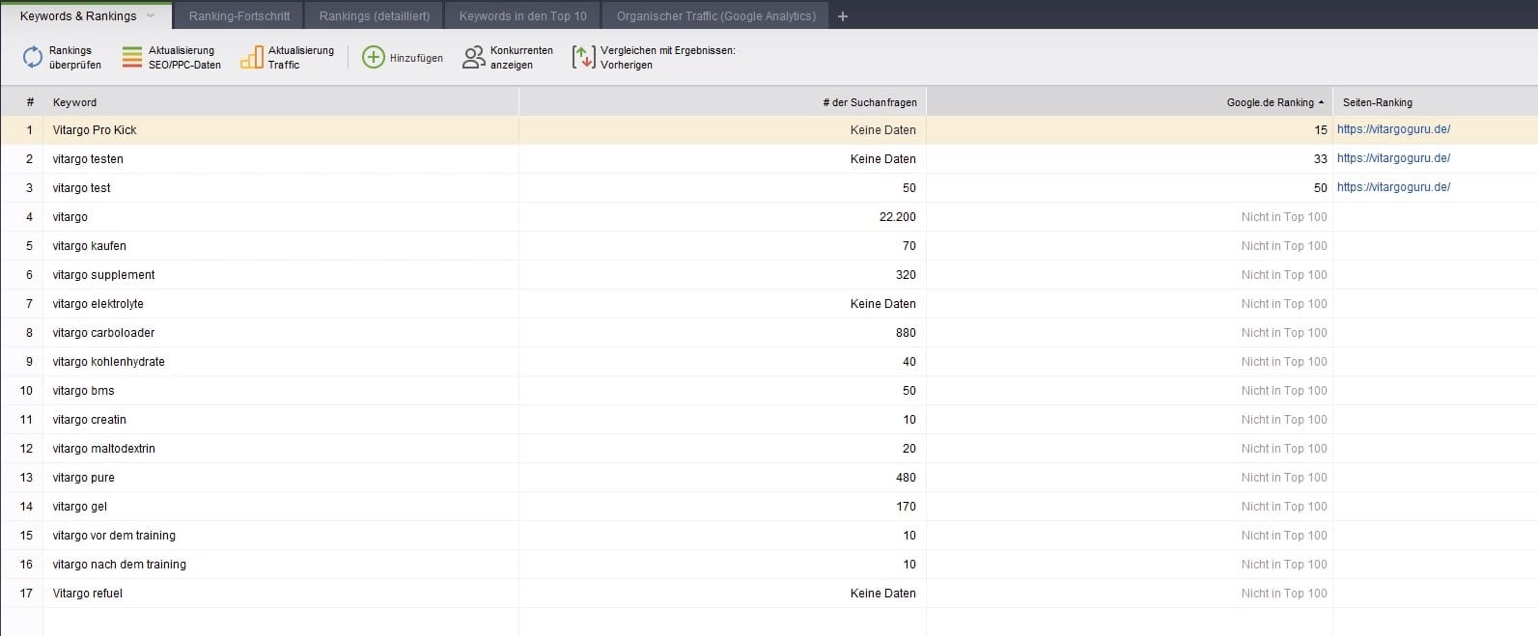Select the keyword 'Vitargo Pro Kick'
The image size is (1538, 636).
pyautogui.click(x=95, y=130)
